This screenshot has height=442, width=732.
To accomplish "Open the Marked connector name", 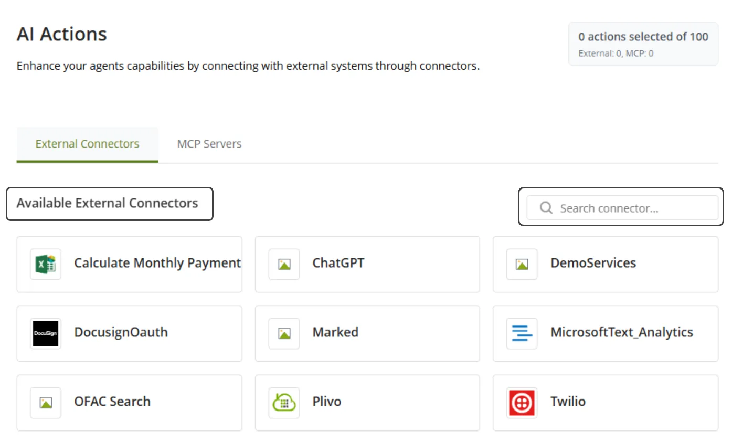I will point(336,332).
